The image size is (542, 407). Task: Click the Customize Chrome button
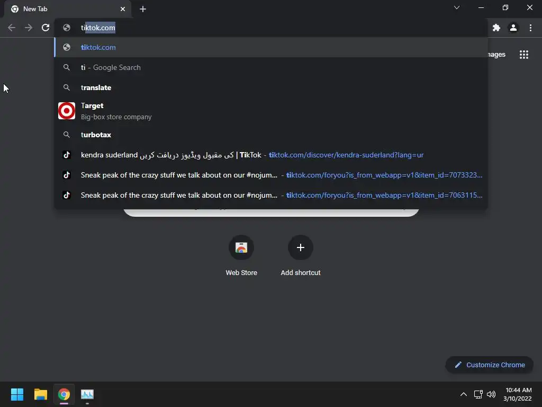pyautogui.click(x=490, y=365)
